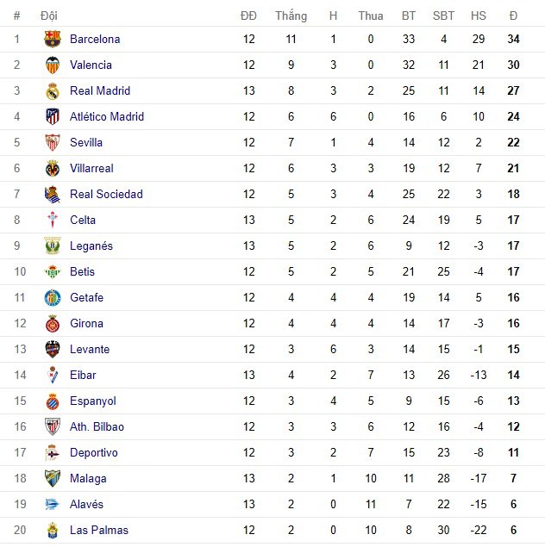Click the Levante club crest icon

click(x=53, y=349)
